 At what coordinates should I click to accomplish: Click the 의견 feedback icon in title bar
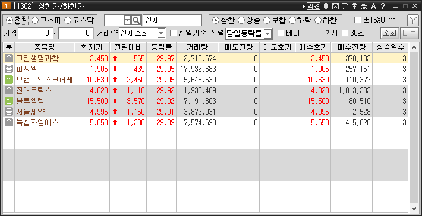click(x=314, y=6)
